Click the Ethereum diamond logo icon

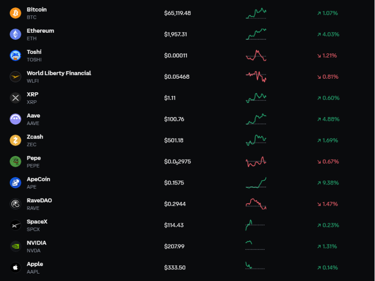click(15, 34)
